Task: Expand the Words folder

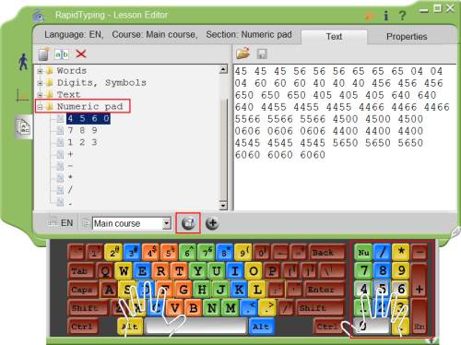Action: coord(40,71)
